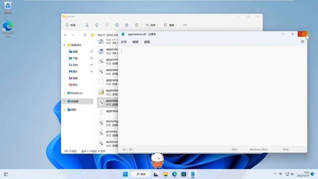Image resolution: width=318 pixels, height=179 pixels.
Task: Open 查看 view dropdown in File Explorer toolbar
Action: coord(170,25)
